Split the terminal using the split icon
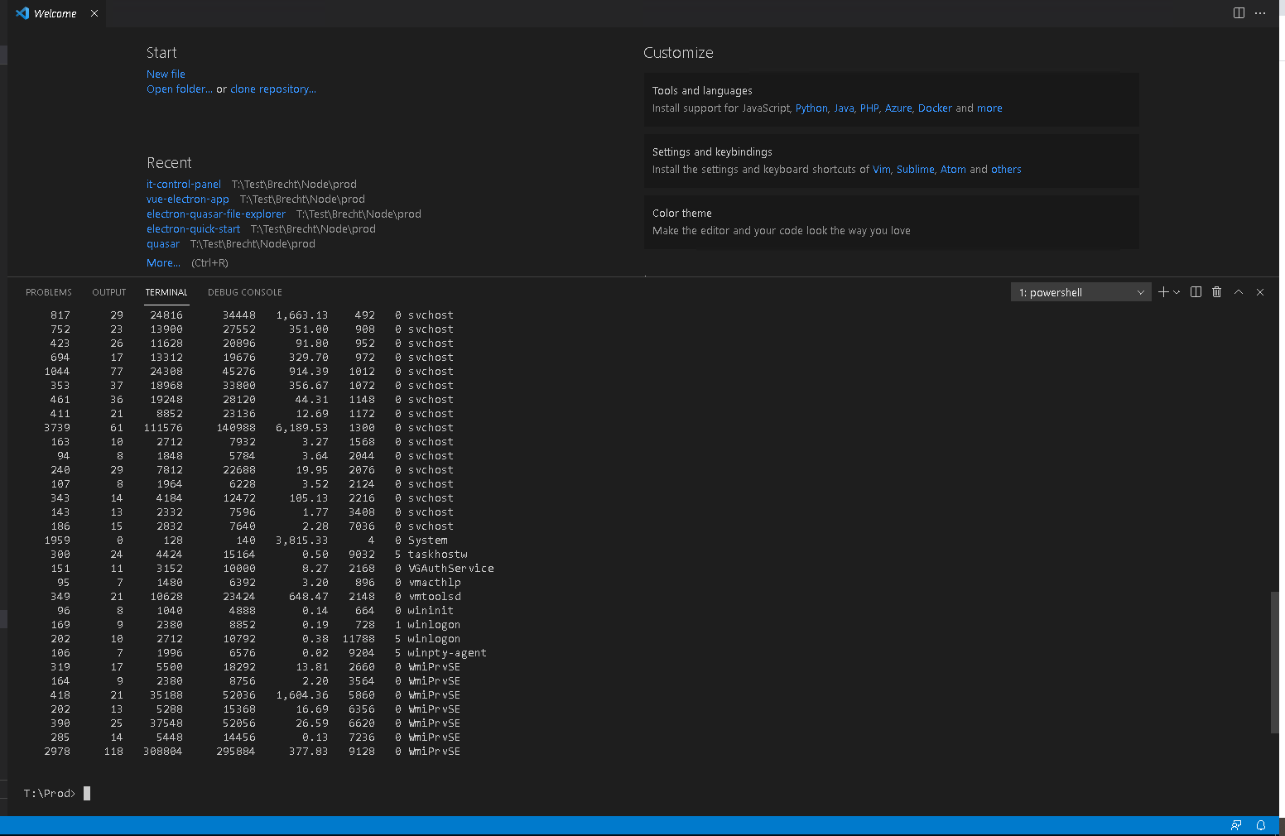Image resolution: width=1285 pixels, height=836 pixels. coord(1195,291)
